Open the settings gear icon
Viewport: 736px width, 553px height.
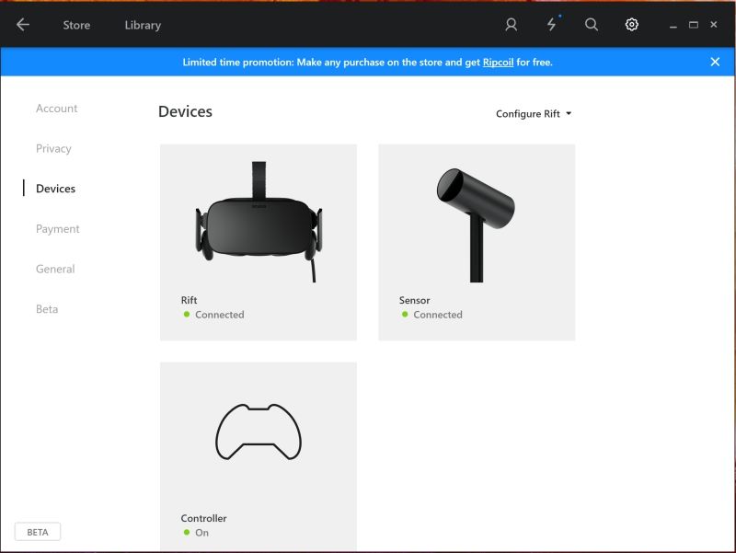(x=632, y=25)
